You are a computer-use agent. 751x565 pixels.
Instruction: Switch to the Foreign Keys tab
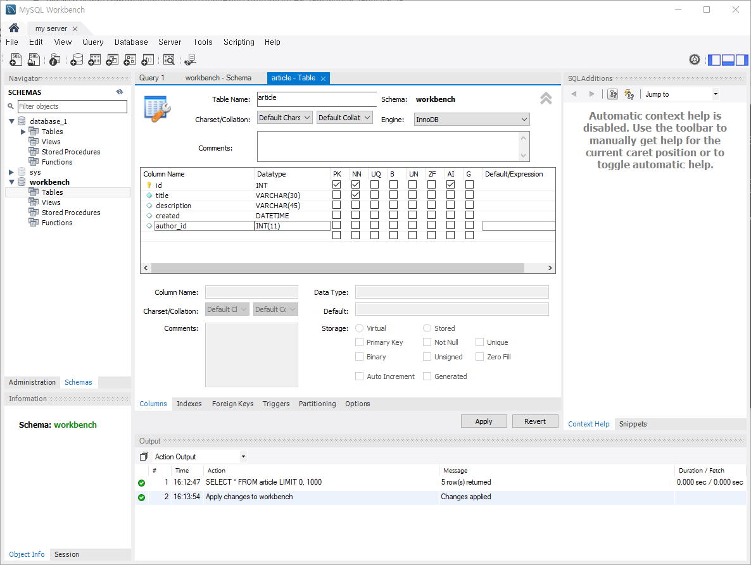pos(233,404)
